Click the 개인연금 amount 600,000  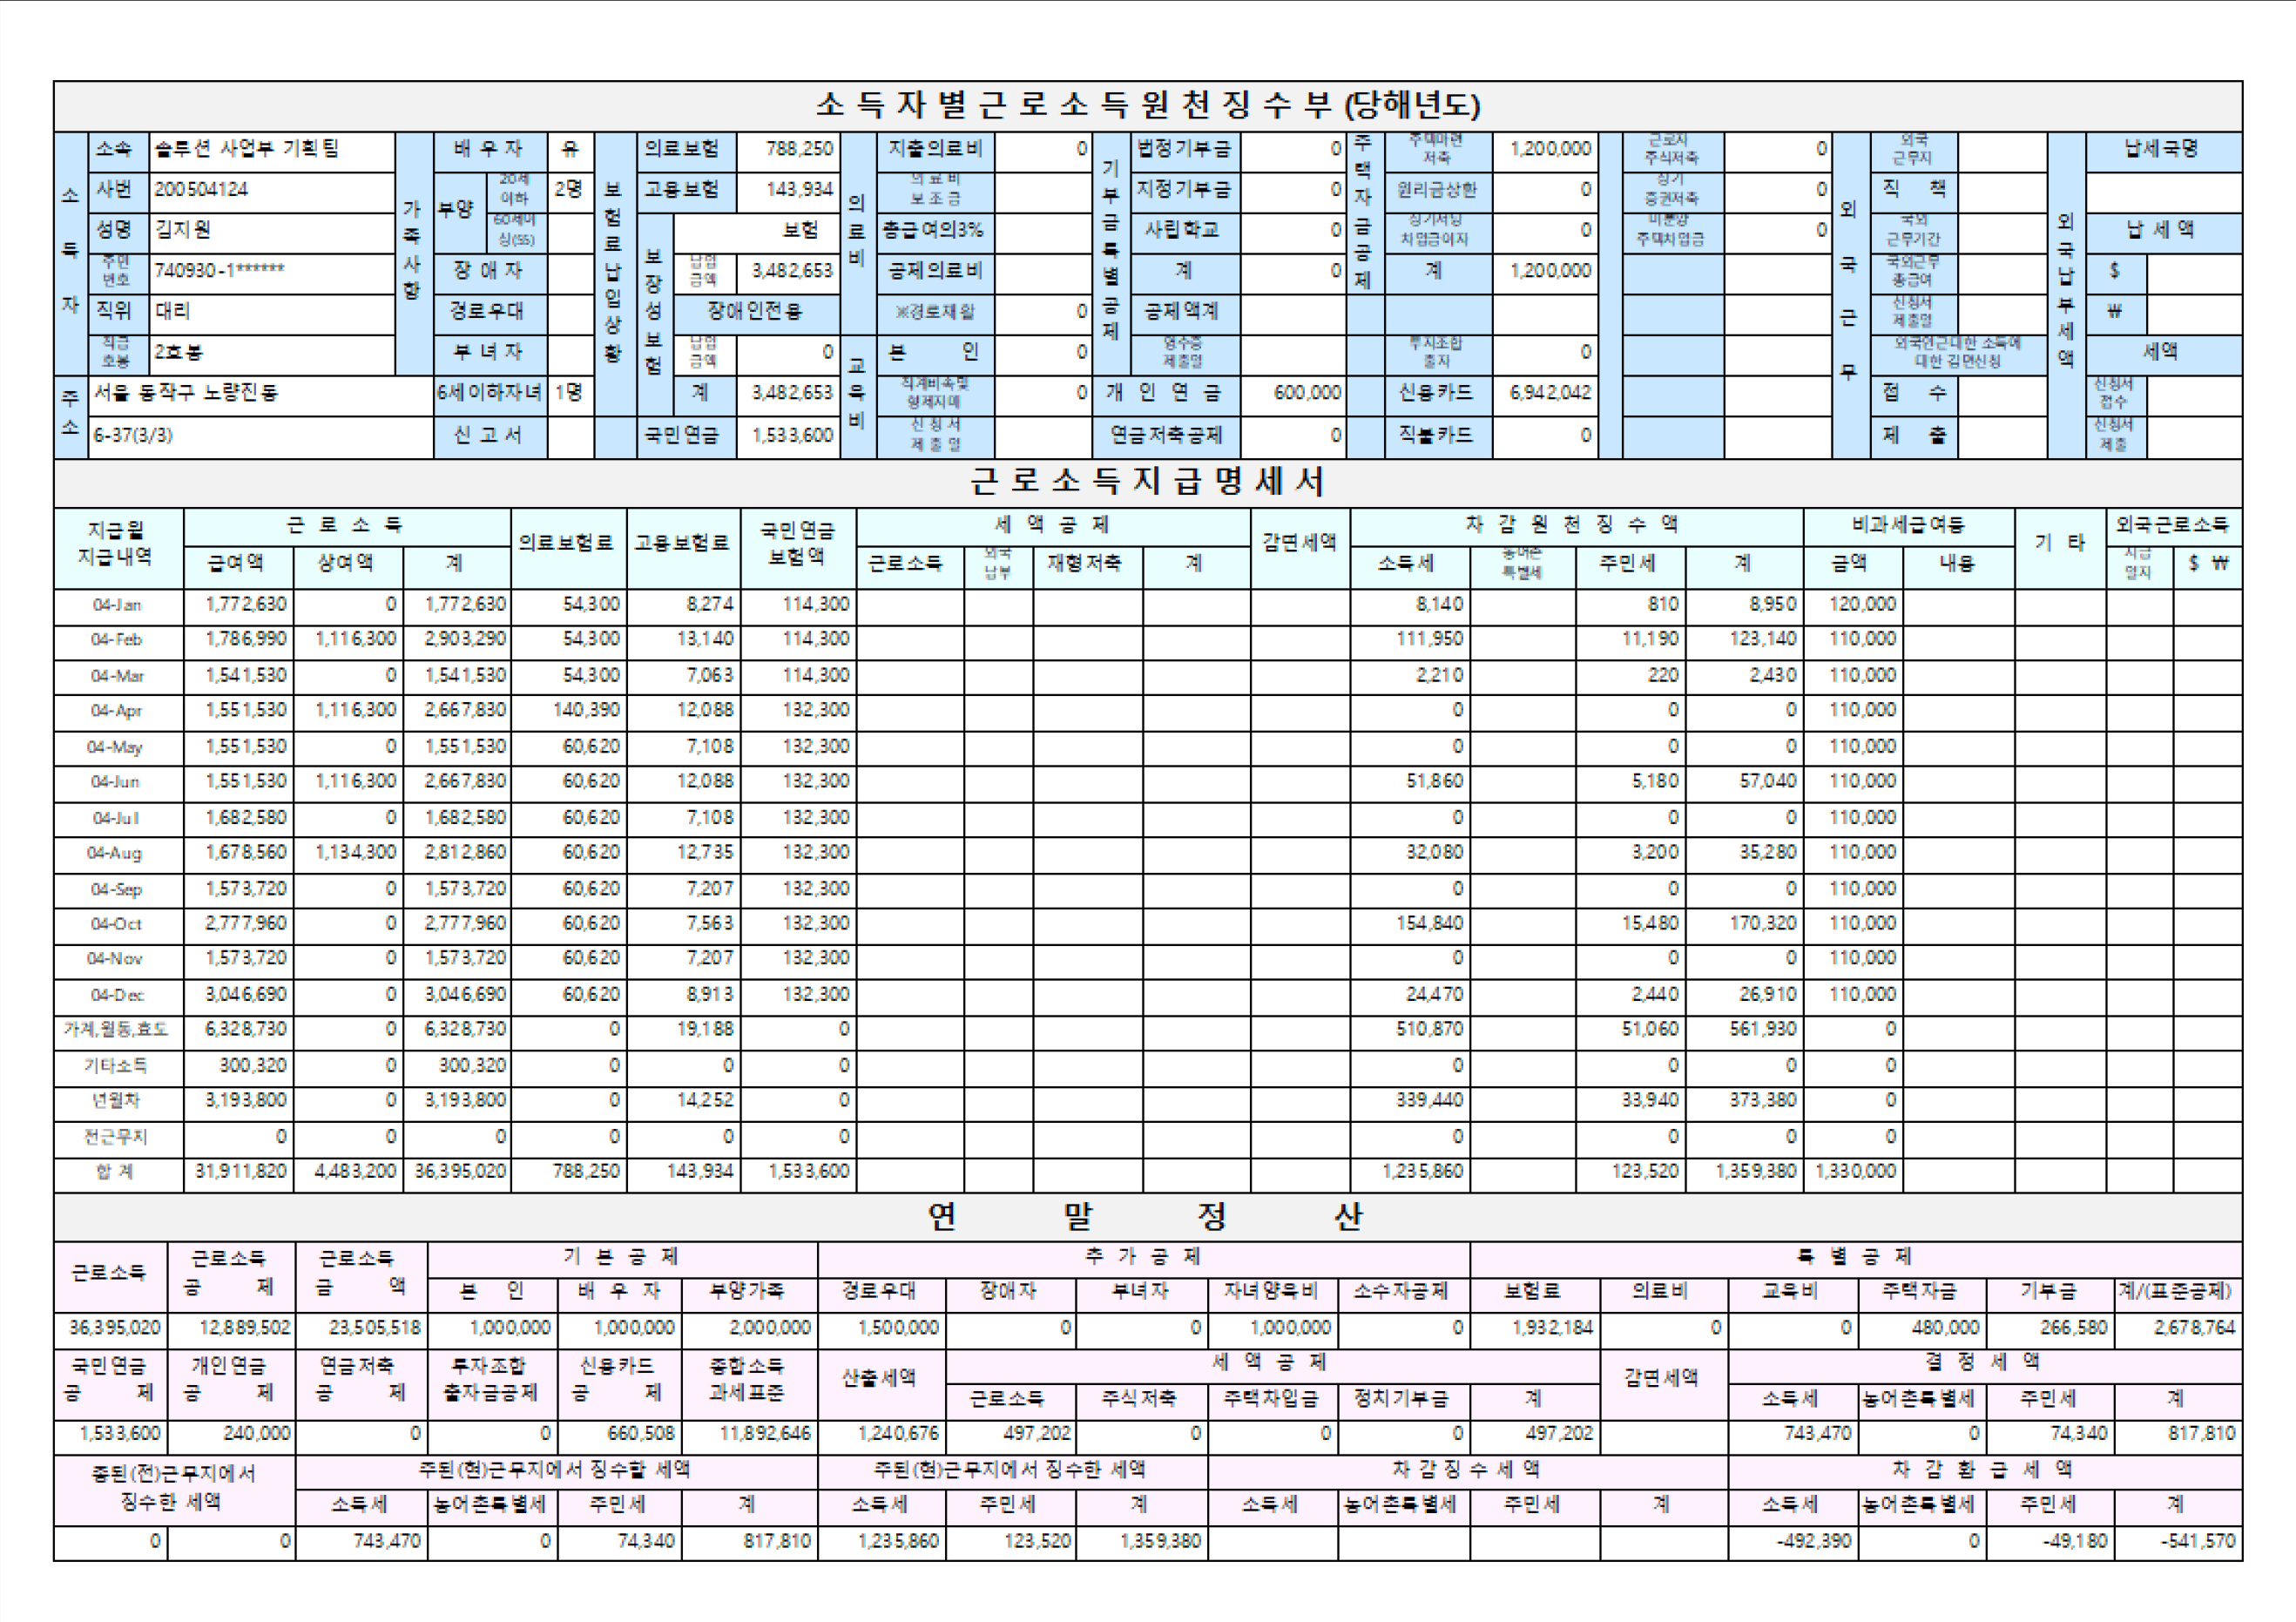coord(1307,393)
